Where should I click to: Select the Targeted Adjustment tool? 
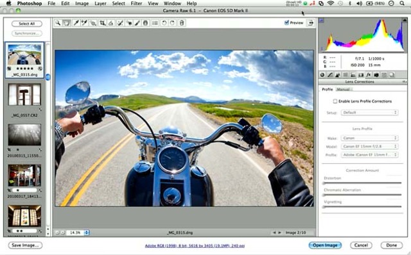93,23
